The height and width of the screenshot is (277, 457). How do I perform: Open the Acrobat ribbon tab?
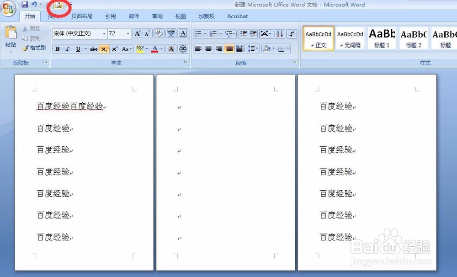pos(237,16)
